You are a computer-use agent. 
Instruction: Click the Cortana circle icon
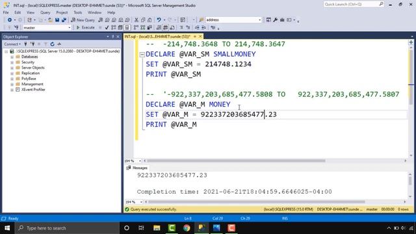click(127, 228)
